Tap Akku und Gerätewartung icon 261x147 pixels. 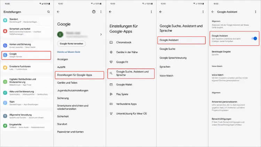click(5, 93)
